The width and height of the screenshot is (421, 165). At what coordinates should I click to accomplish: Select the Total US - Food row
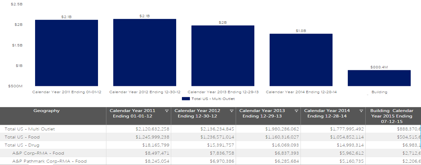click(22, 137)
